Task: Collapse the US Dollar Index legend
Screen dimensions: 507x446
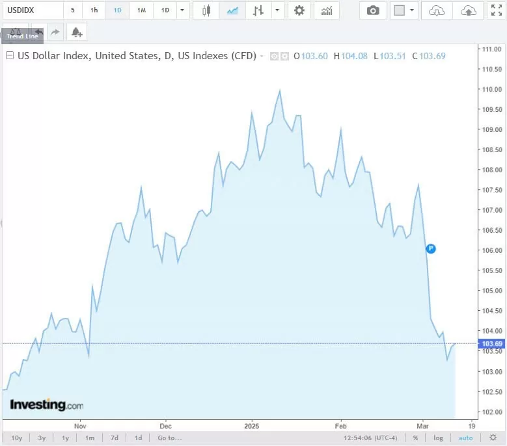Action: pos(9,56)
